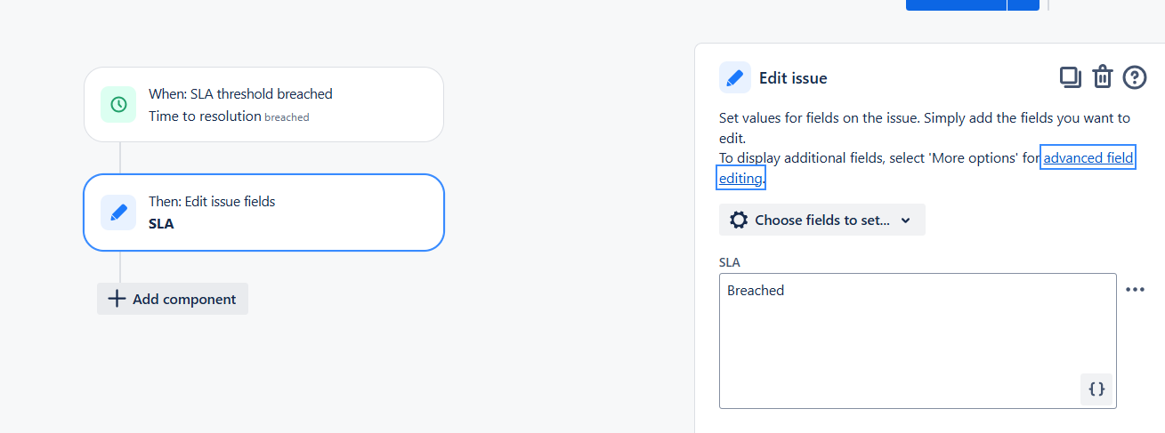The image size is (1165, 433).
Task: Click inside the SLA text field containing 'Breached'
Action: 918,341
